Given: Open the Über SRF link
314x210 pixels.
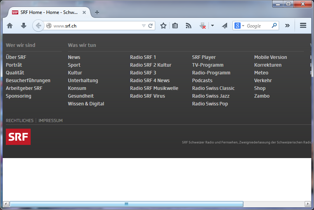Looking at the screenshot, I should (16, 57).
